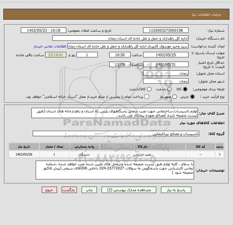Click the buyer organization name field
This screenshot has height=225, width=233.
[x=120, y=38]
